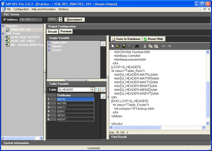The width and height of the screenshot is (212, 151).
Task: Click the Save floppy disk icon
Action: [124, 46]
